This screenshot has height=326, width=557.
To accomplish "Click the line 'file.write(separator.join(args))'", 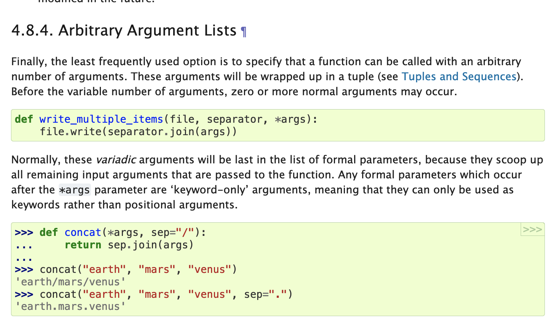I will click(x=138, y=131).
